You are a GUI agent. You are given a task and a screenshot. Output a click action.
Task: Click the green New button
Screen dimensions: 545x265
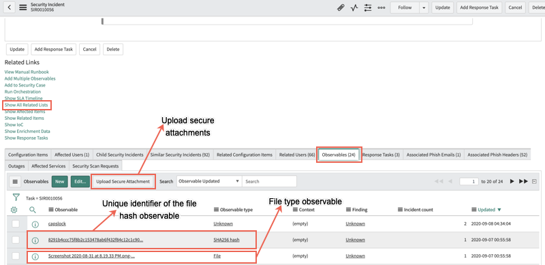point(60,181)
